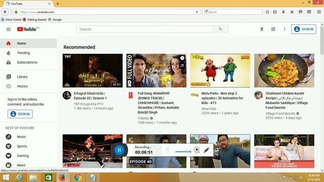Click SIGN IN button in sidebar
The width and height of the screenshot is (324, 182).
pyautogui.click(x=20, y=114)
